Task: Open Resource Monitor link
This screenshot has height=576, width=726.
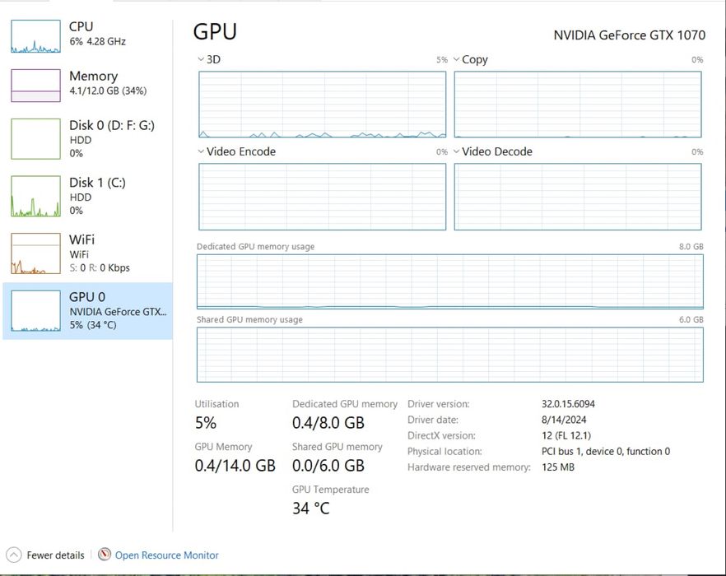Action: tap(166, 555)
